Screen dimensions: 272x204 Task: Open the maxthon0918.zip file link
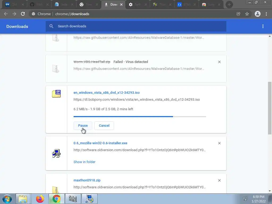point(87,180)
